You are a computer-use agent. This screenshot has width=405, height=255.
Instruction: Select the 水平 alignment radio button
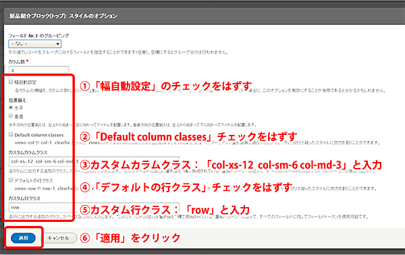11,107
